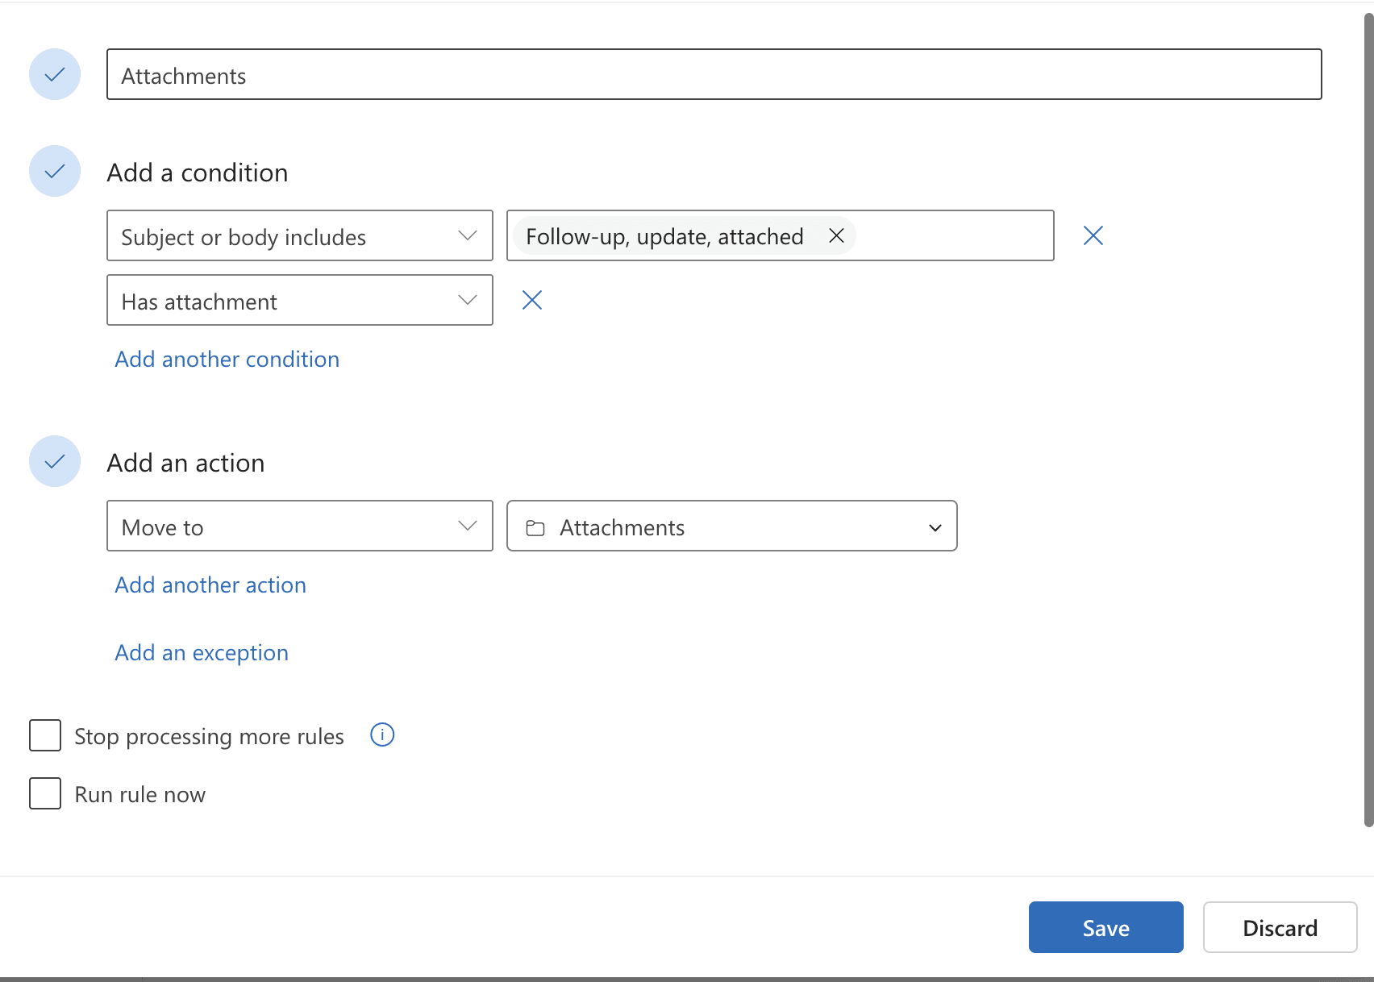
Task: Choose a different folder from Attachments dropdown
Action: click(x=731, y=526)
